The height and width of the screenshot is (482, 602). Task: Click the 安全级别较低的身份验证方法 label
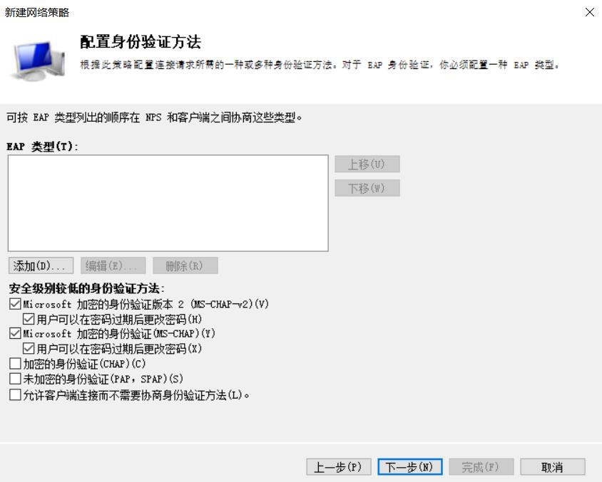(x=87, y=288)
